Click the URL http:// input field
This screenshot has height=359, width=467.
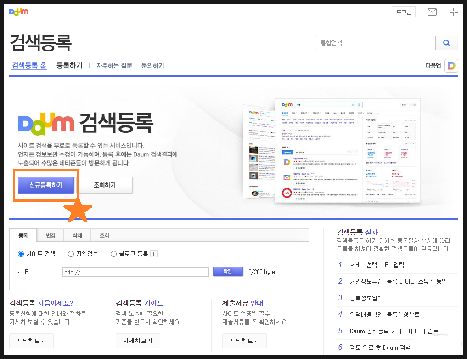pyautogui.click(x=135, y=272)
